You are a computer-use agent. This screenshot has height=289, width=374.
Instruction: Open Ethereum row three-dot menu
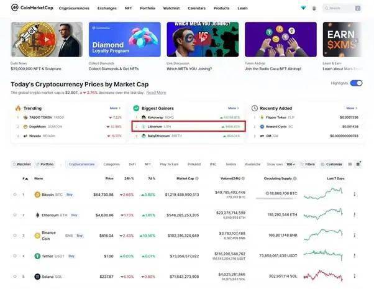355,215
